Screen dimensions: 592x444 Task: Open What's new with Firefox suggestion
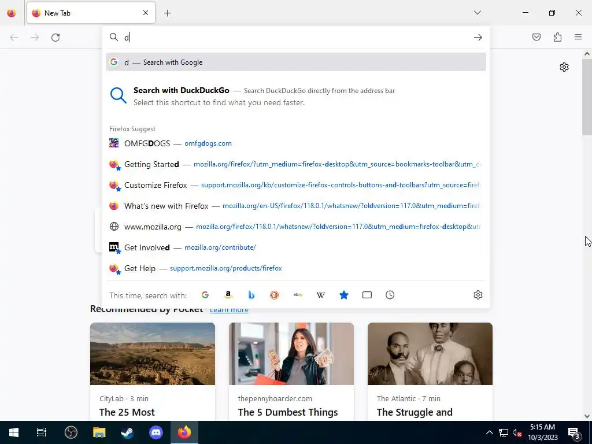tap(296, 206)
